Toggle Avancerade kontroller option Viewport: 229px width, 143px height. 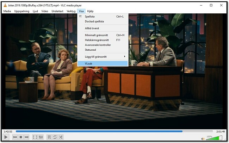point(103,45)
